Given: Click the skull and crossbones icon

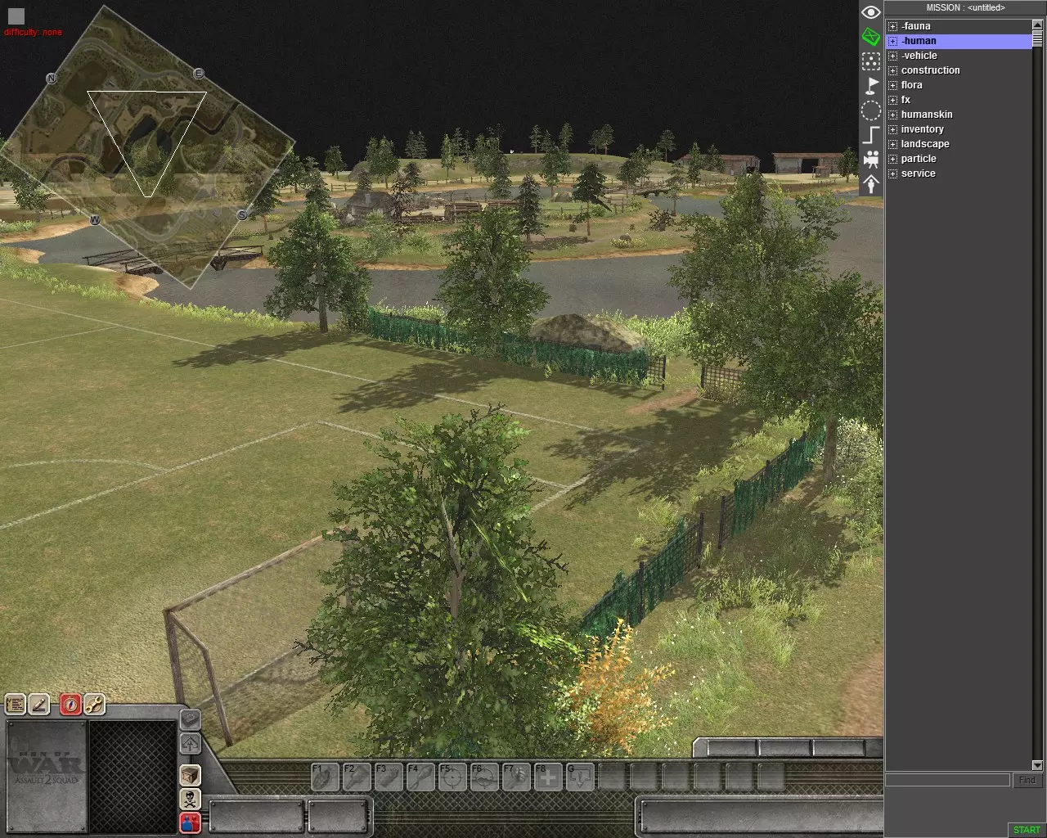Looking at the screenshot, I should point(190,798).
